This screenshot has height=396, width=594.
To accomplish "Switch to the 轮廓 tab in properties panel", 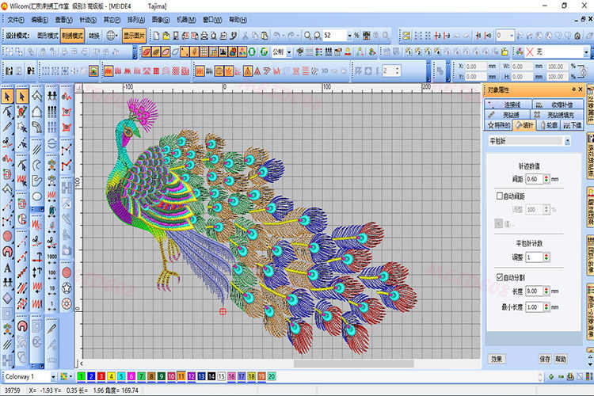I will 550,125.
